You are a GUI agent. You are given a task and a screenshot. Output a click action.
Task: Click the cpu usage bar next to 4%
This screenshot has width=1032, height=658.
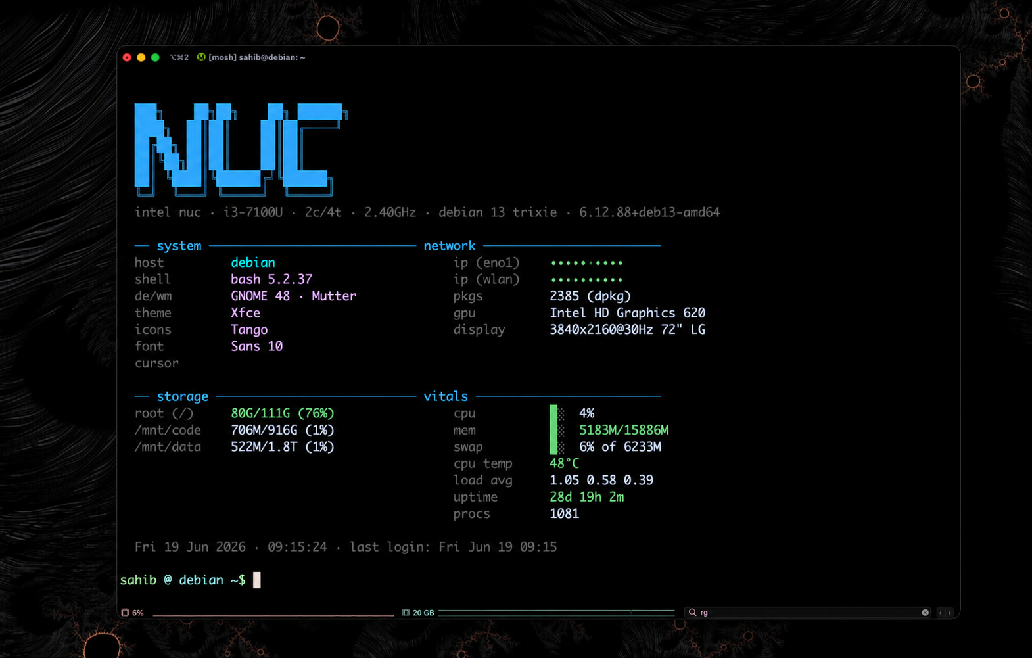tap(557, 413)
